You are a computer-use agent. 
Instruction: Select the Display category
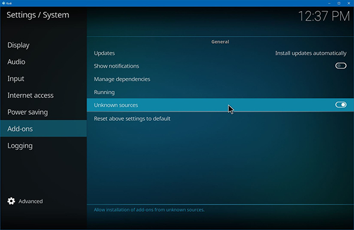pyautogui.click(x=44, y=45)
